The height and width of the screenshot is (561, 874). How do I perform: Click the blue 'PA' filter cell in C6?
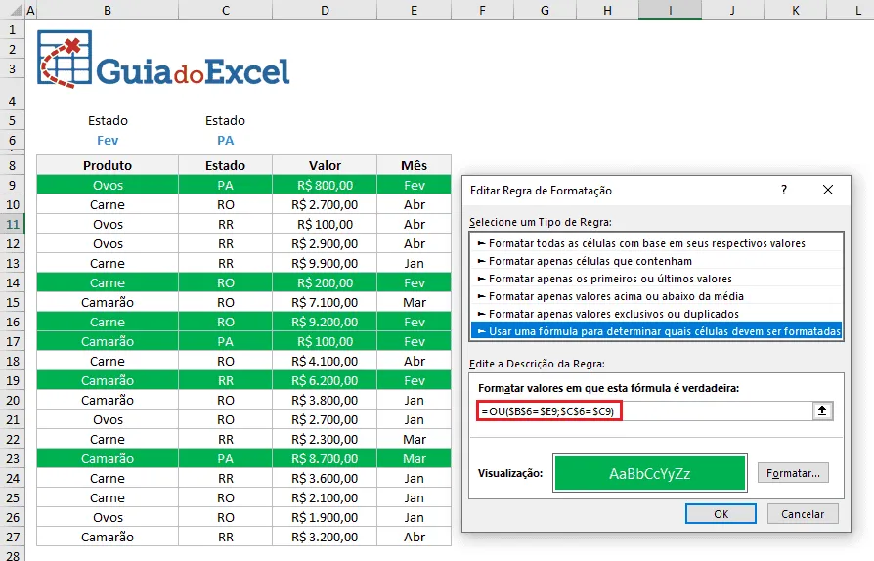pyautogui.click(x=225, y=141)
